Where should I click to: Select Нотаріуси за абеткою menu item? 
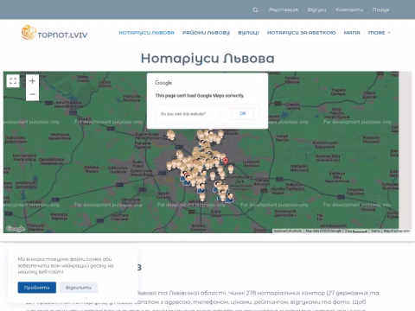[301, 33]
